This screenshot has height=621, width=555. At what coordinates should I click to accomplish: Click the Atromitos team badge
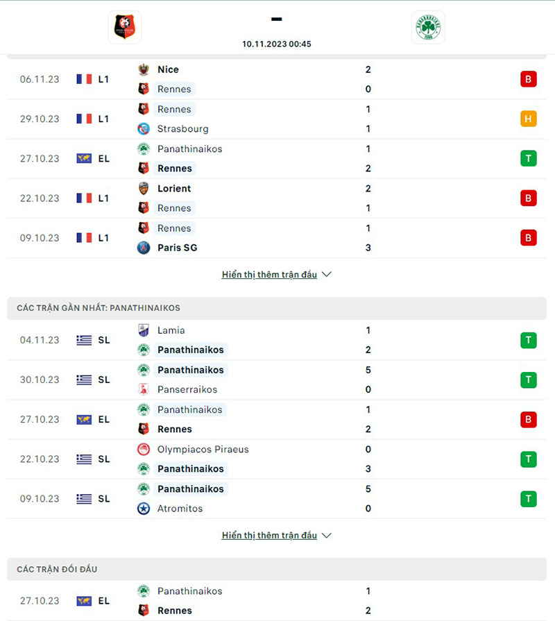point(144,509)
